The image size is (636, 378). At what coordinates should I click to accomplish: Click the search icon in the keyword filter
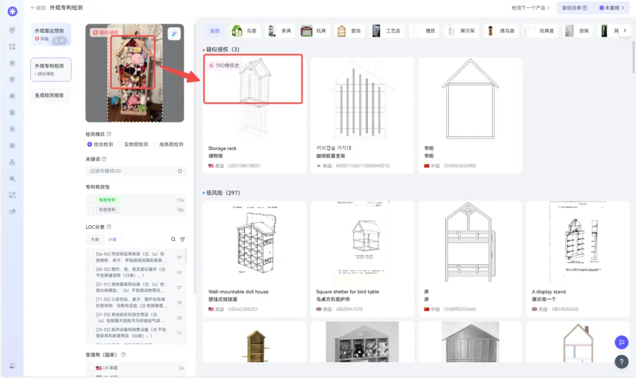click(x=180, y=171)
